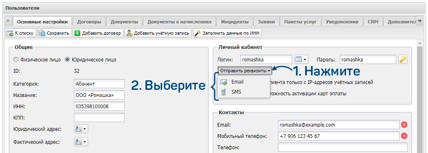Screen dimensions: 428x153
Task: Open the CRM tab
Action: click(x=373, y=22)
